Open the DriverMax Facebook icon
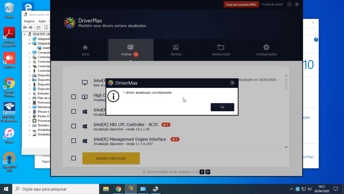344x194 pixels. click(202, 172)
